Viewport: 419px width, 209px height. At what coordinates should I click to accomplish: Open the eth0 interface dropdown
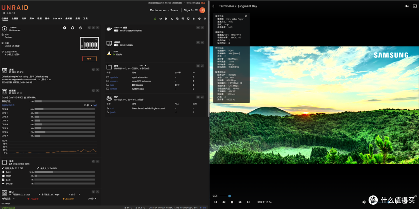coord(75,195)
